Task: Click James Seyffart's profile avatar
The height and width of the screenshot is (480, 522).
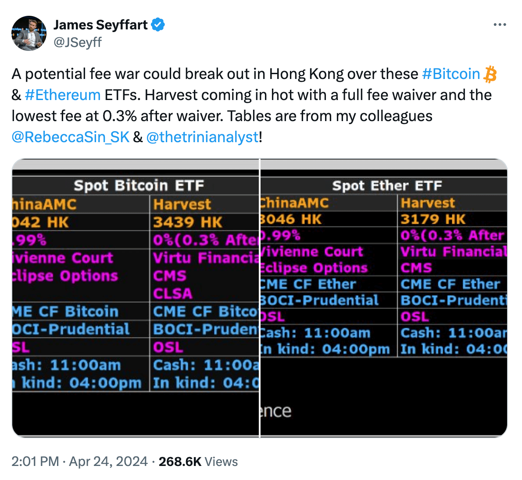Action: click(29, 33)
